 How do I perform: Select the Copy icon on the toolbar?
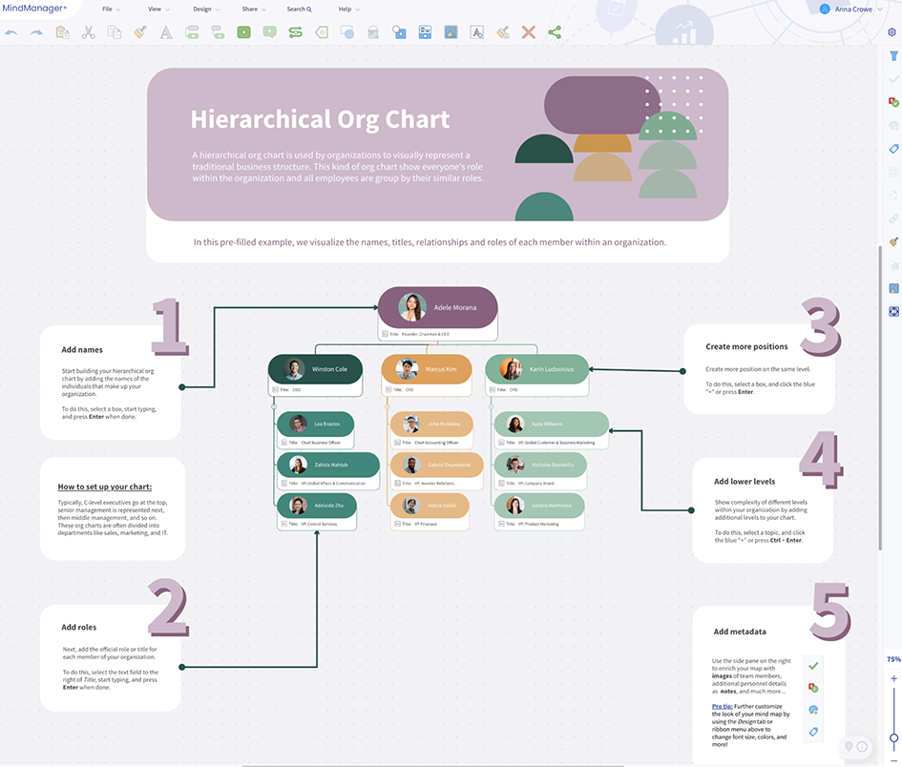click(114, 31)
